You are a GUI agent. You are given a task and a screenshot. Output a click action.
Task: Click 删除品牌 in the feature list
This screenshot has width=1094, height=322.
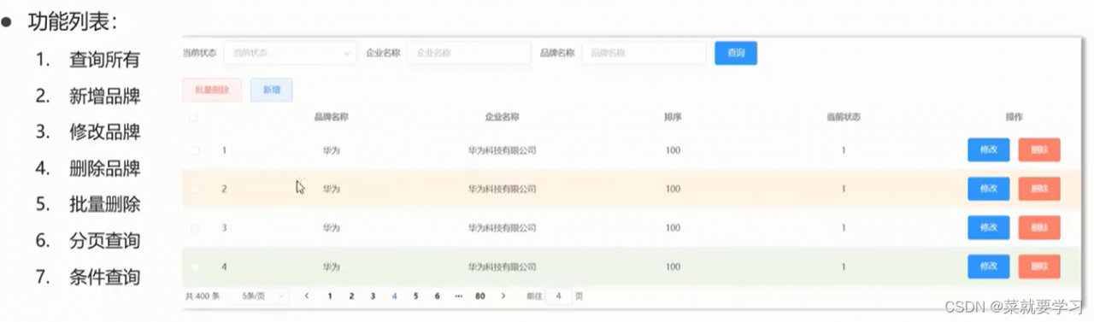coord(105,167)
